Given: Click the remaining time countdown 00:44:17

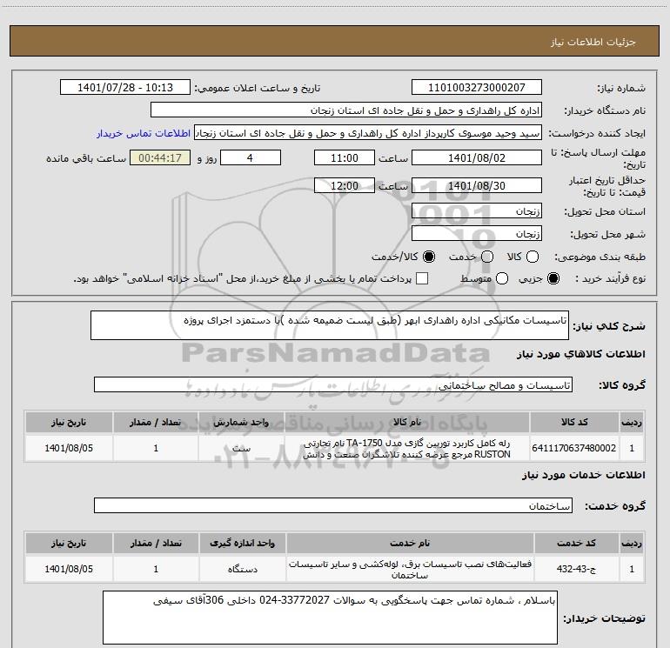Looking at the screenshot, I should point(160,158).
